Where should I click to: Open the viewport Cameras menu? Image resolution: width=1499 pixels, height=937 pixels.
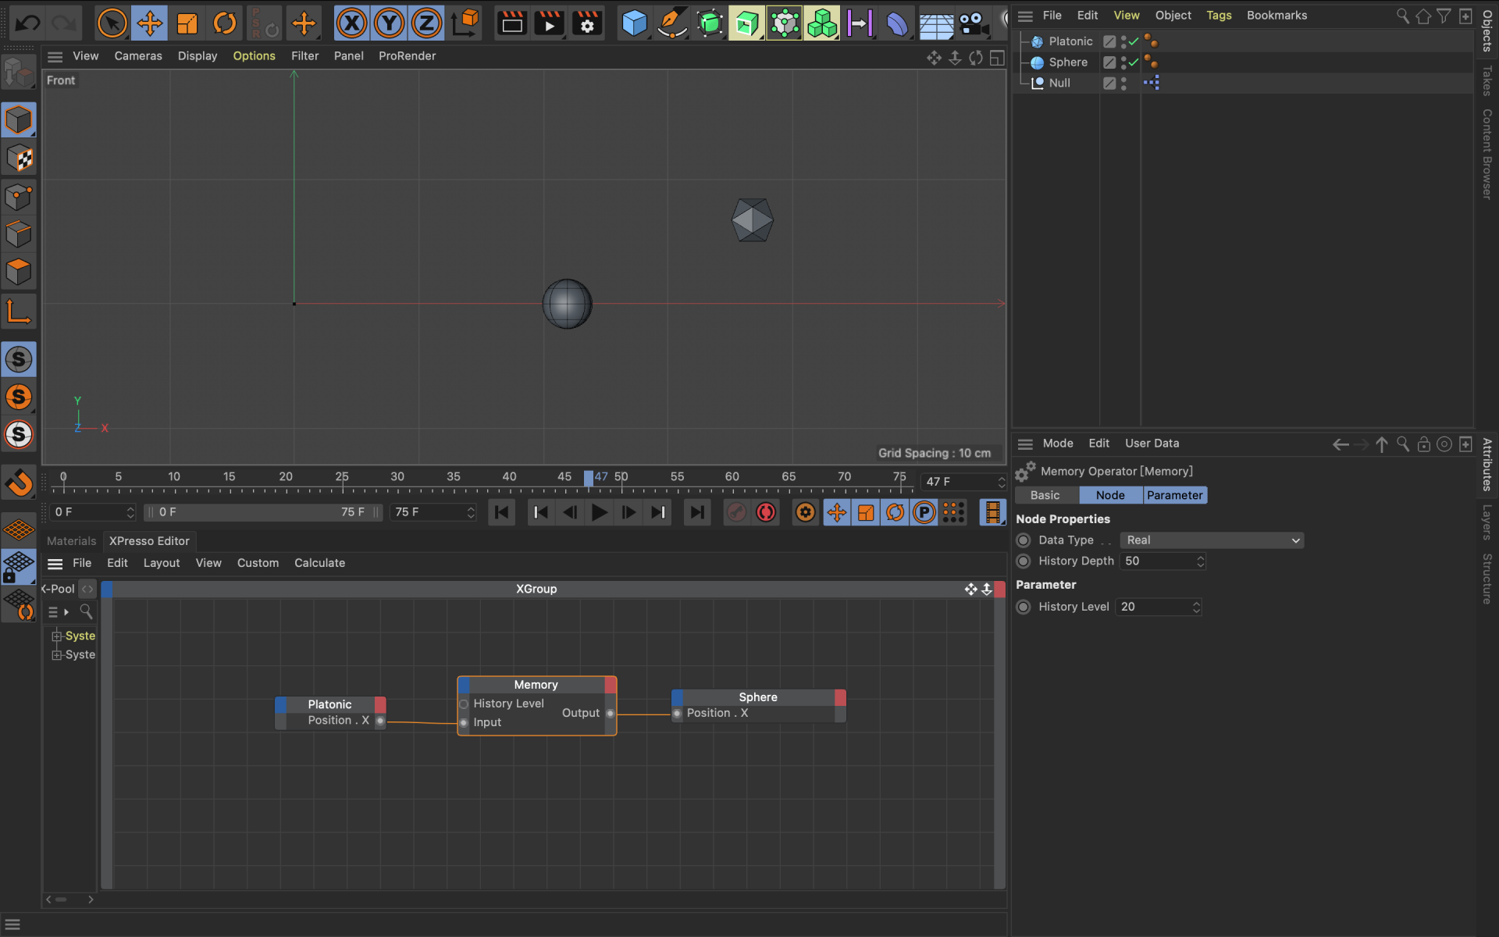138,56
